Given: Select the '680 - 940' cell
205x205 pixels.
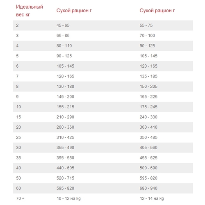Looking at the screenshot, I should (x=148, y=188).
